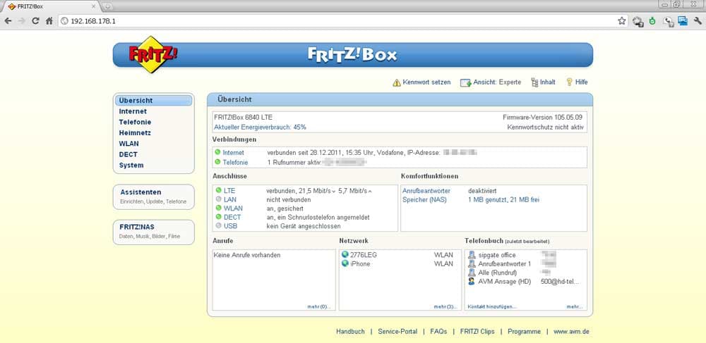Click the browser home icon
This screenshot has width=706, height=343.
click(x=49, y=20)
